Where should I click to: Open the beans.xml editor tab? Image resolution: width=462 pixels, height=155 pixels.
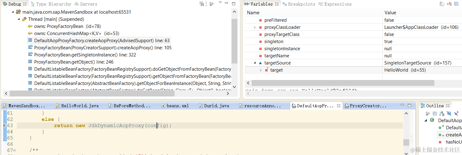pos(176,106)
